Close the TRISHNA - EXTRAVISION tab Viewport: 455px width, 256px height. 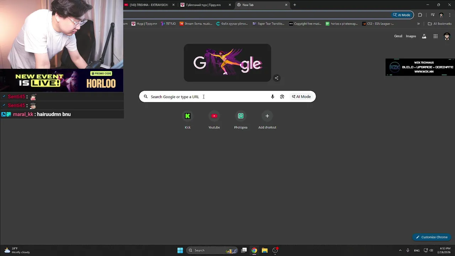point(173,5)
